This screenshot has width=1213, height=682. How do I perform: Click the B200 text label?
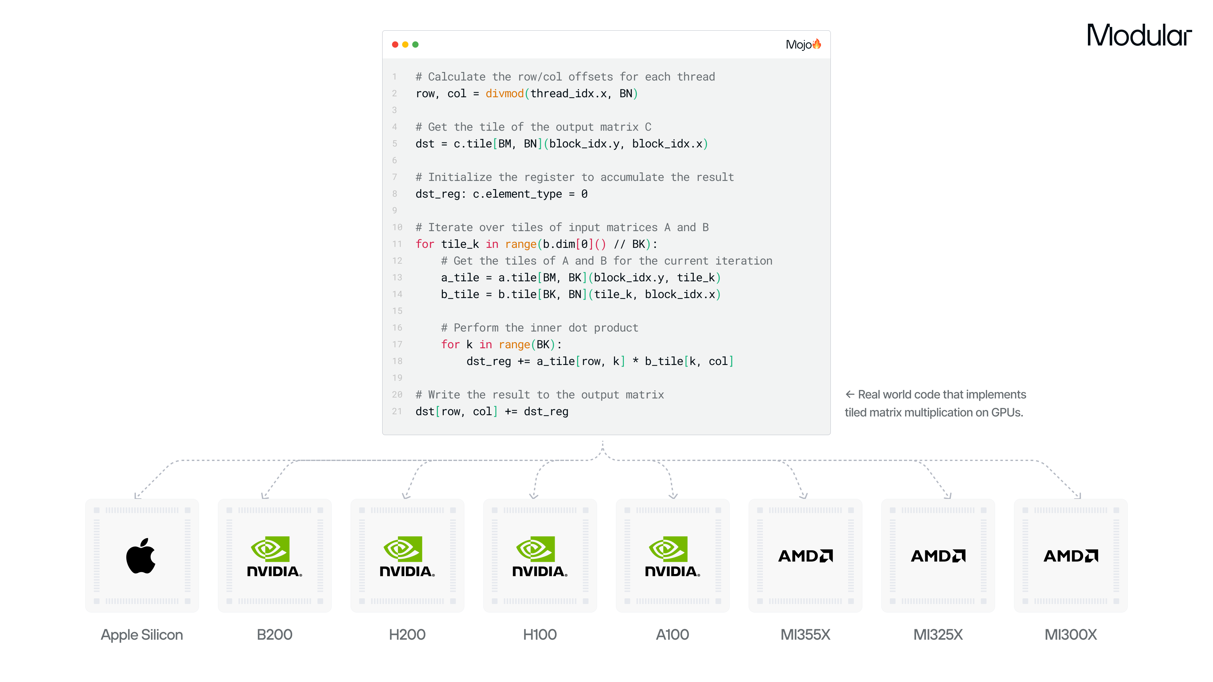pos(275,634)
